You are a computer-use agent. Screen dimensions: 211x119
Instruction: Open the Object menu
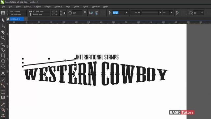(37, 7)
